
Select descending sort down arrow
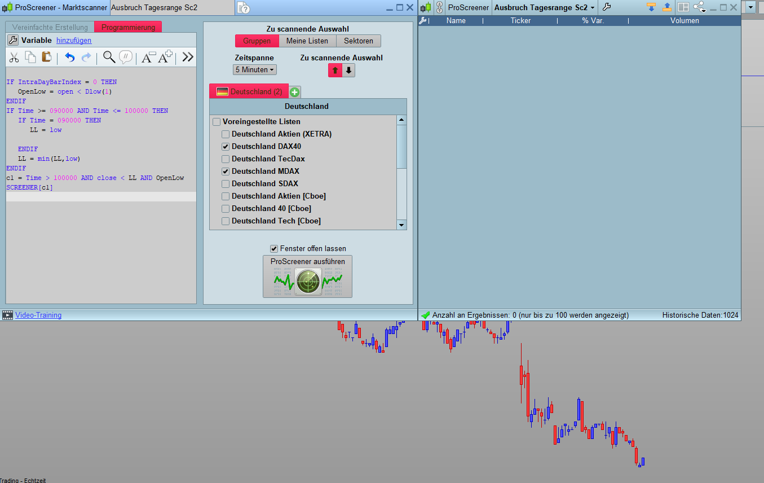coord(348,71)
